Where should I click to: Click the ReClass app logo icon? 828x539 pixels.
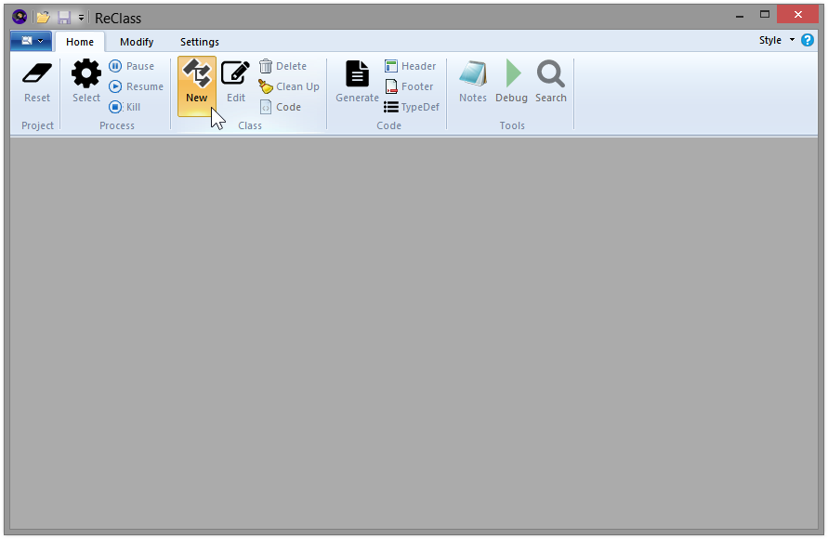click(19, 17)
